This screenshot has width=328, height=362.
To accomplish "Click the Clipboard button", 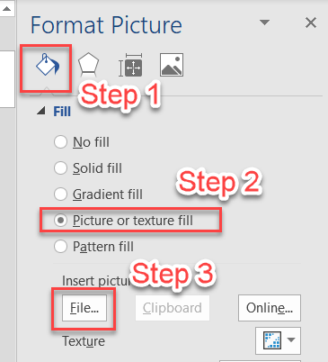I will click(x=173, y=308).
